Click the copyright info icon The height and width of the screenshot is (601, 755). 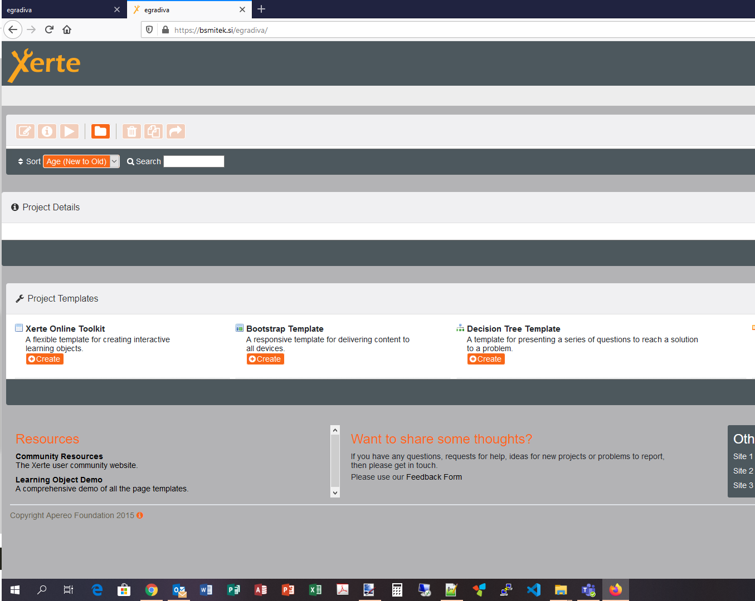coord(140,515)
